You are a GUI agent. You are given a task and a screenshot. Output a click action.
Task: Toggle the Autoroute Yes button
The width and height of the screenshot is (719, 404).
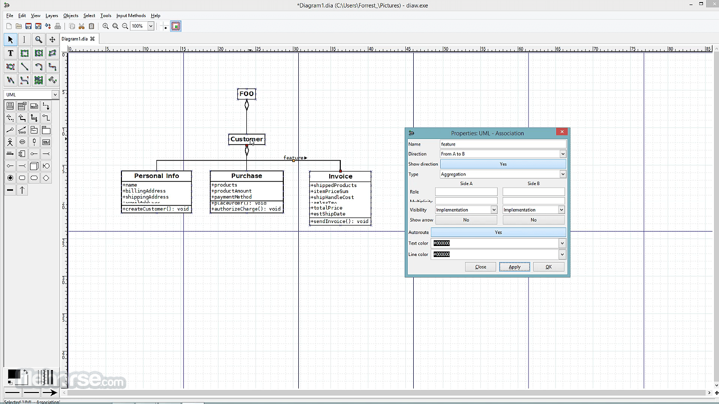pyautogui.click(x=498, y=232)
